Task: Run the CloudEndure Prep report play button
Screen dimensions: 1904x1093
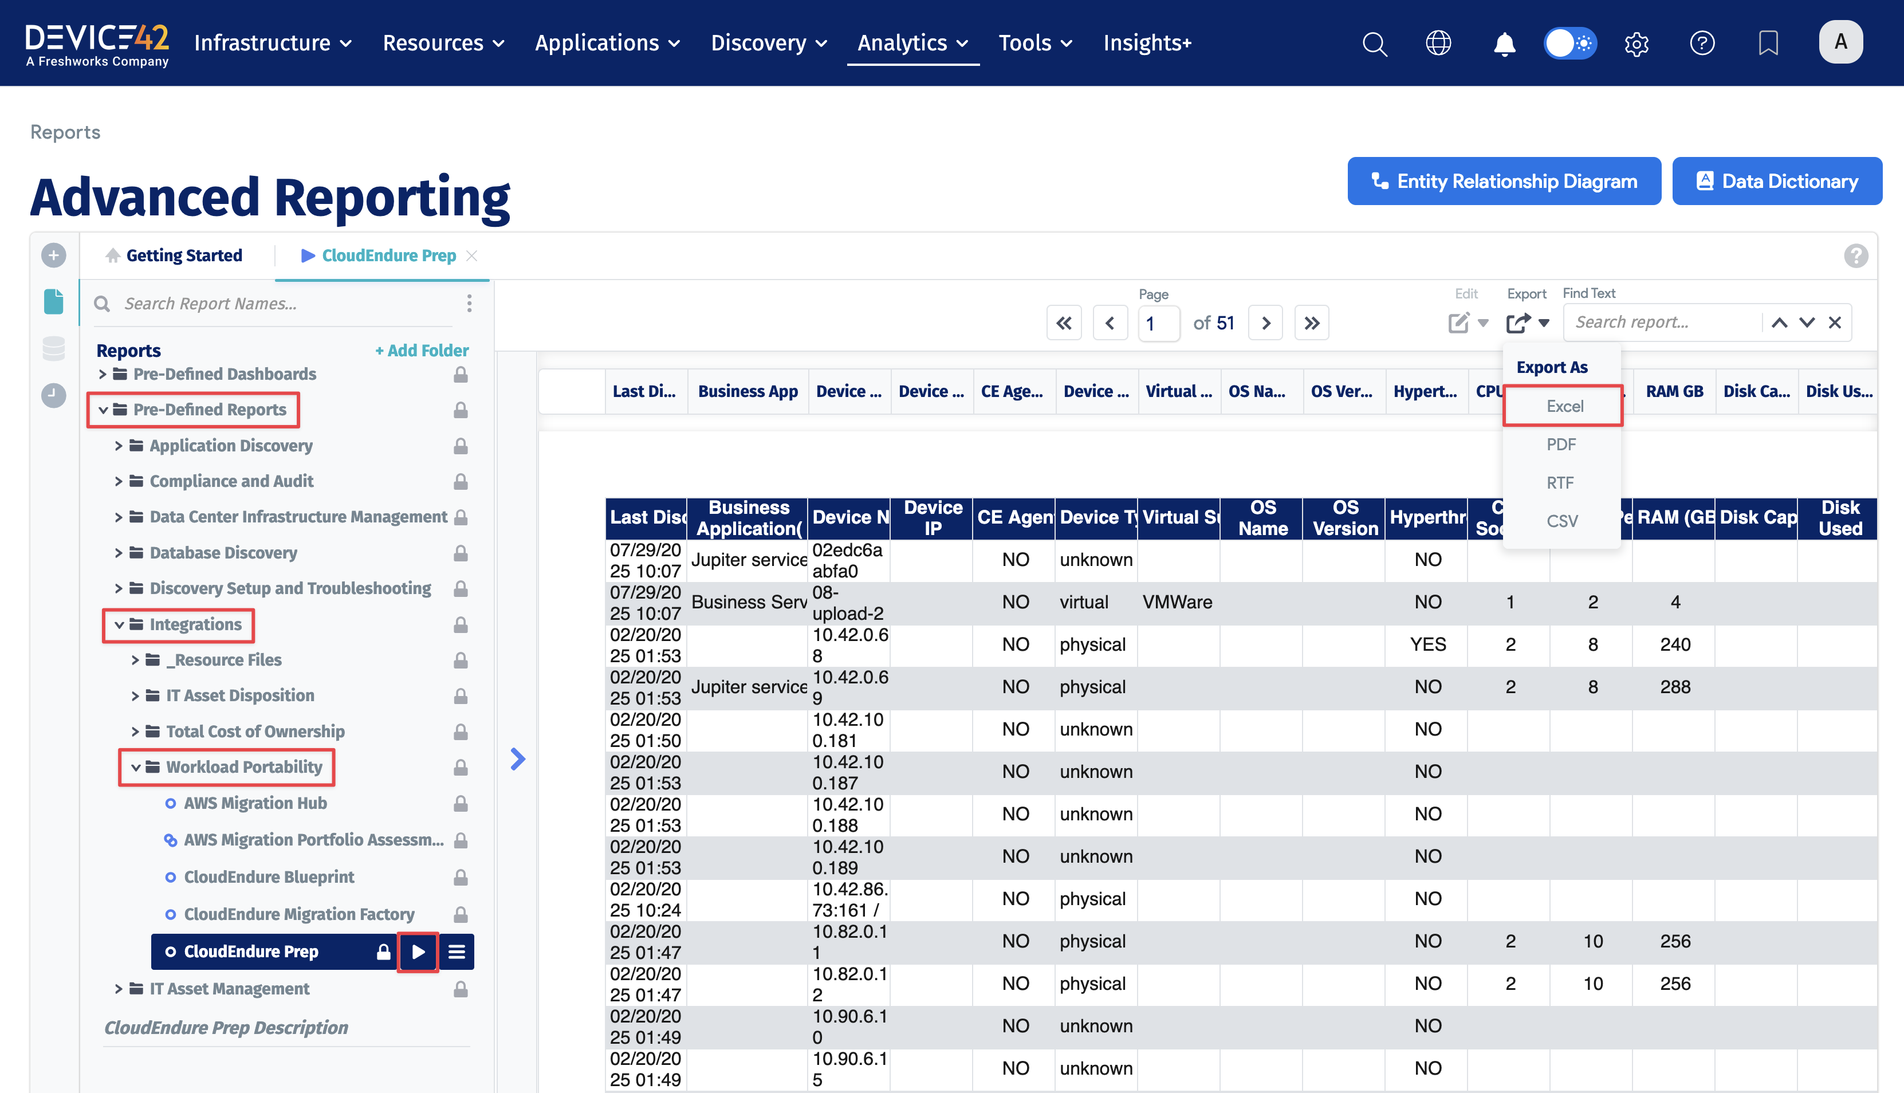Action: click(418, 952)
